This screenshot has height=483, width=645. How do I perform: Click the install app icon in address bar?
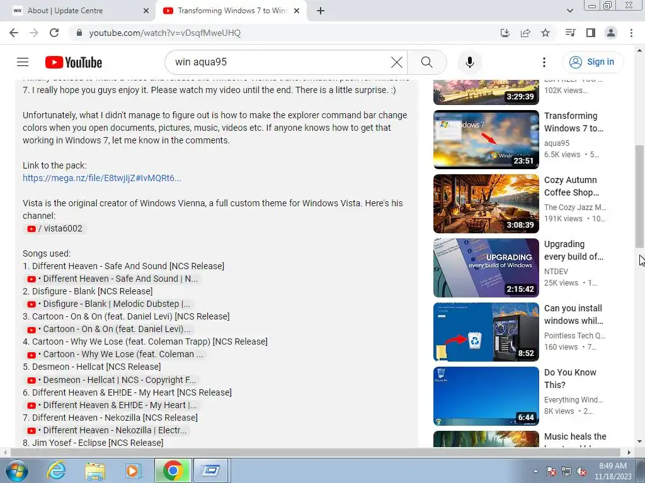click(x=505, y=33)
